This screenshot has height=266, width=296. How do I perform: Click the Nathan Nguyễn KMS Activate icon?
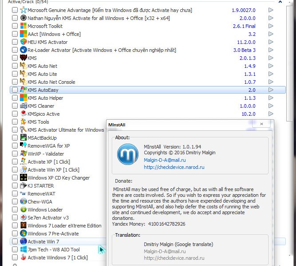(x=24, y=18)
